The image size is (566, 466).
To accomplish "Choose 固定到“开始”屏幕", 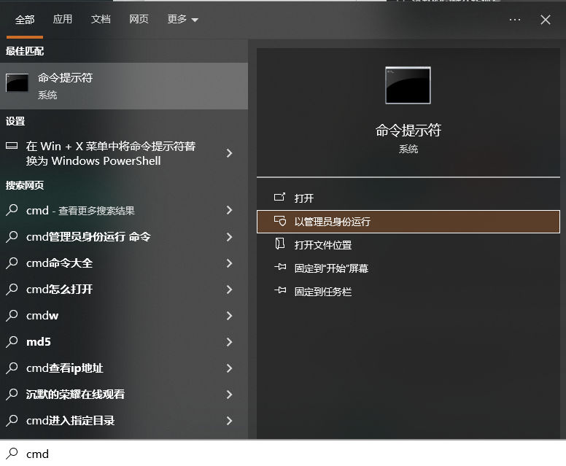I will pos(408,268).
